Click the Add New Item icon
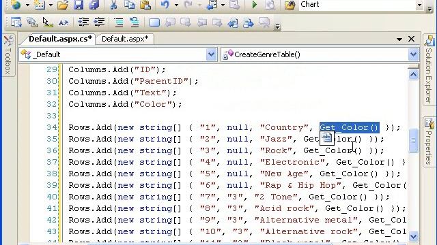This screenshot has width=437, height=245. click(40, 5)
